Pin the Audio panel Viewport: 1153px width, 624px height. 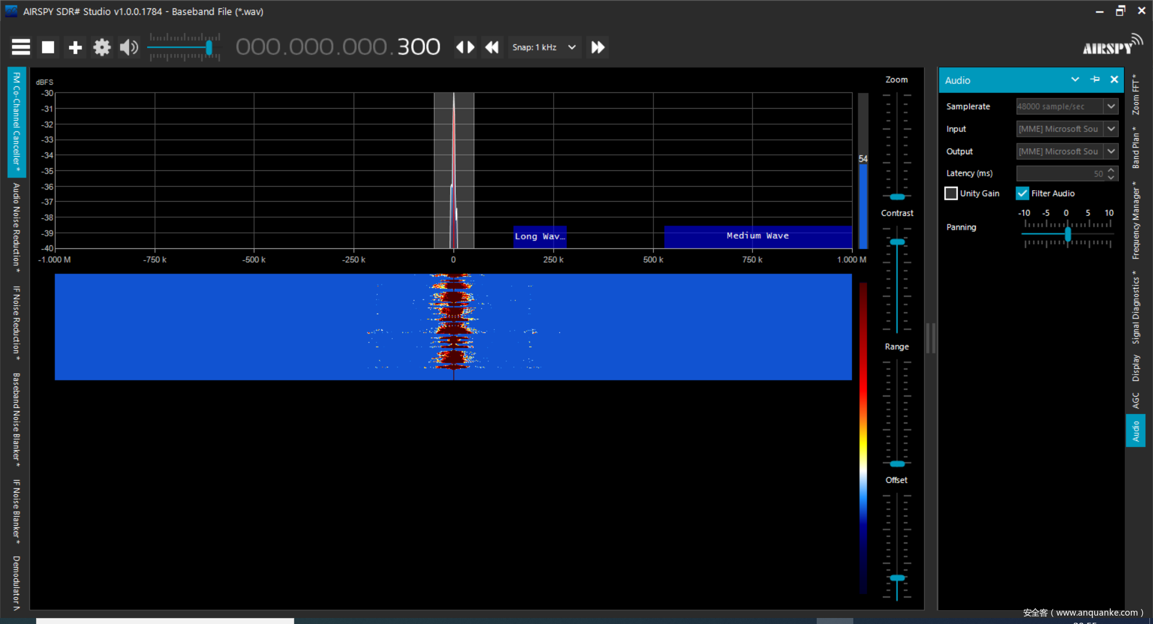(1095, 79)
